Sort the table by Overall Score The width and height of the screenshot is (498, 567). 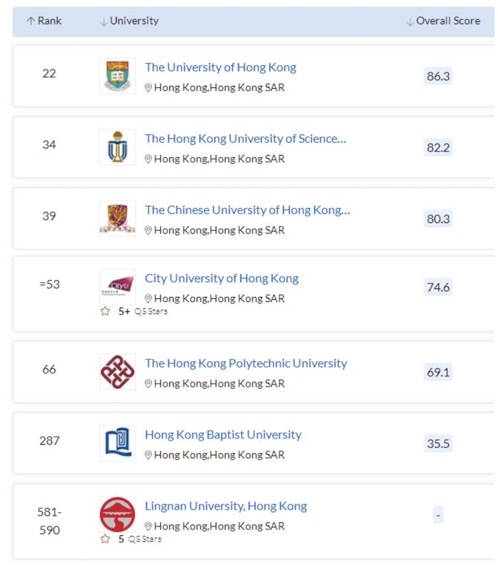click(x=443, y=21)
